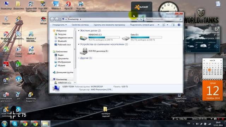The height and width of the screenshot is (127, 226).
Task: Click the orange 12 date gadget
Action: point(213,90)
